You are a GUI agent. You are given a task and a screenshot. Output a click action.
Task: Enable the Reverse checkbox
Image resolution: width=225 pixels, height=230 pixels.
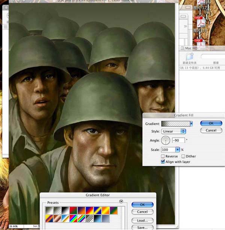pos(163,156)
